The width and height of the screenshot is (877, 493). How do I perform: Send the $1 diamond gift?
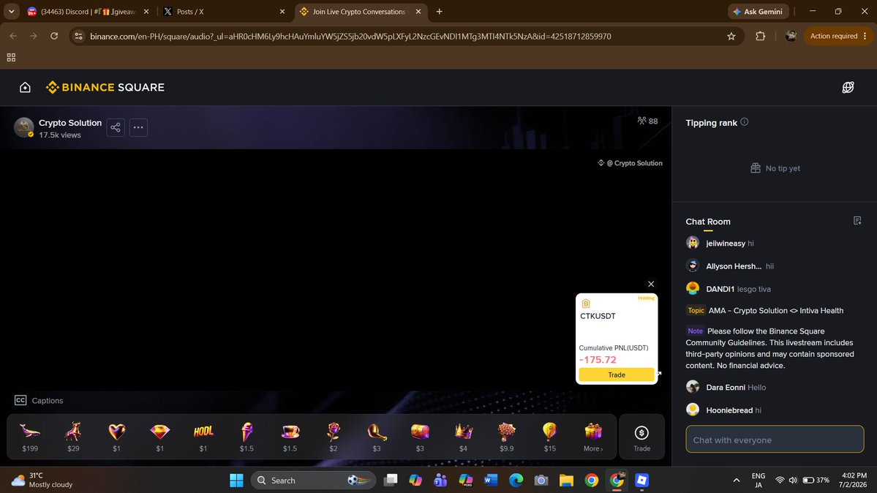[160, 437]
